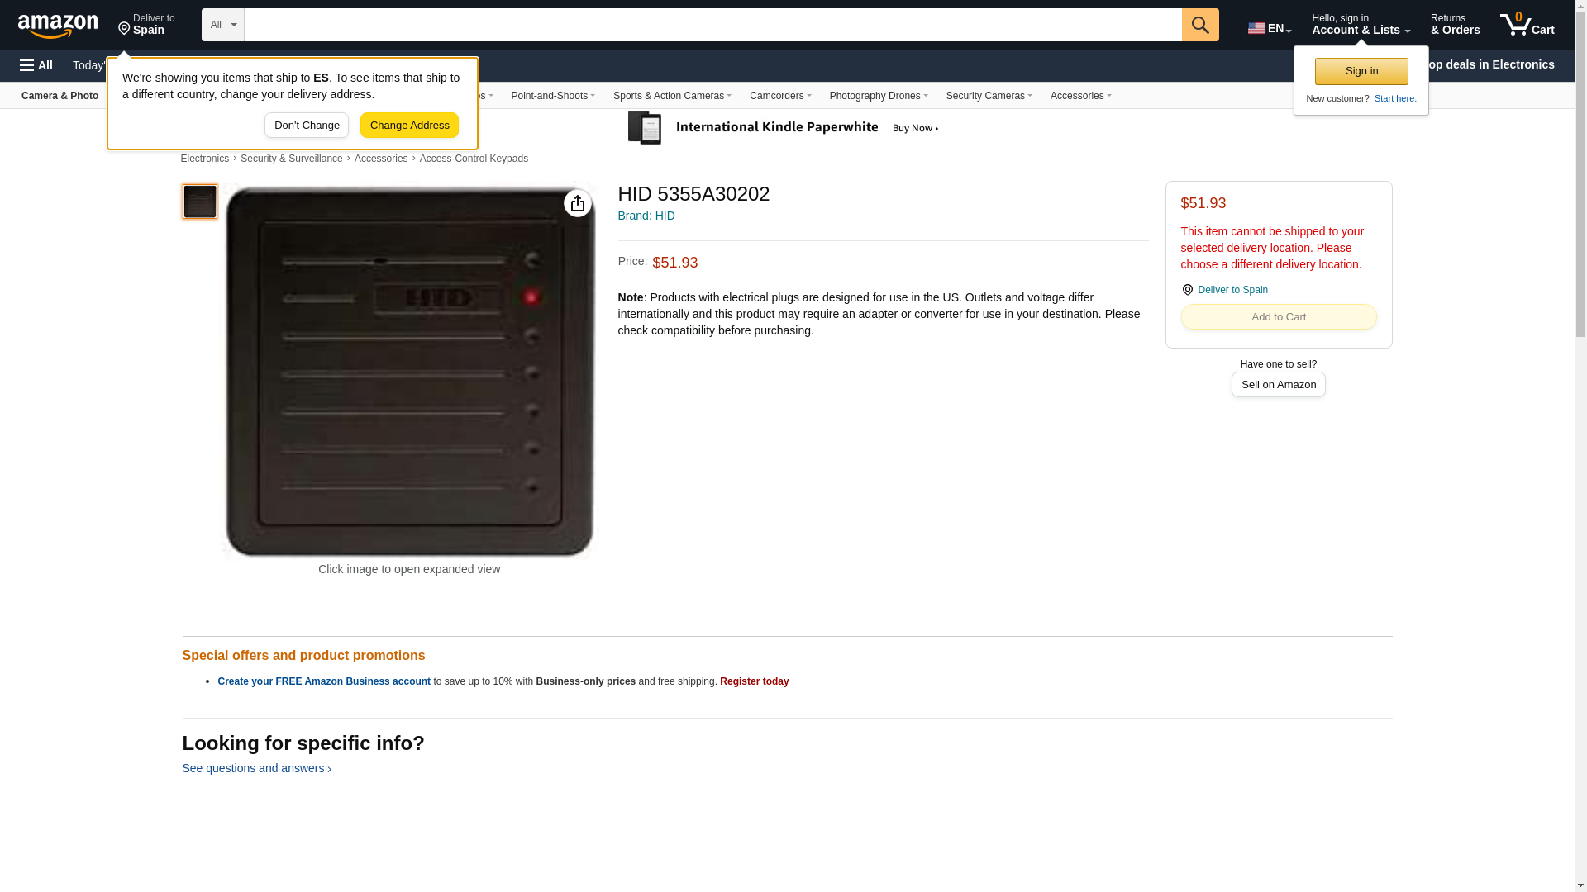Open the Camcorders menu
The width and height of the screenshot is (1587, 892).
coord(779,96)
